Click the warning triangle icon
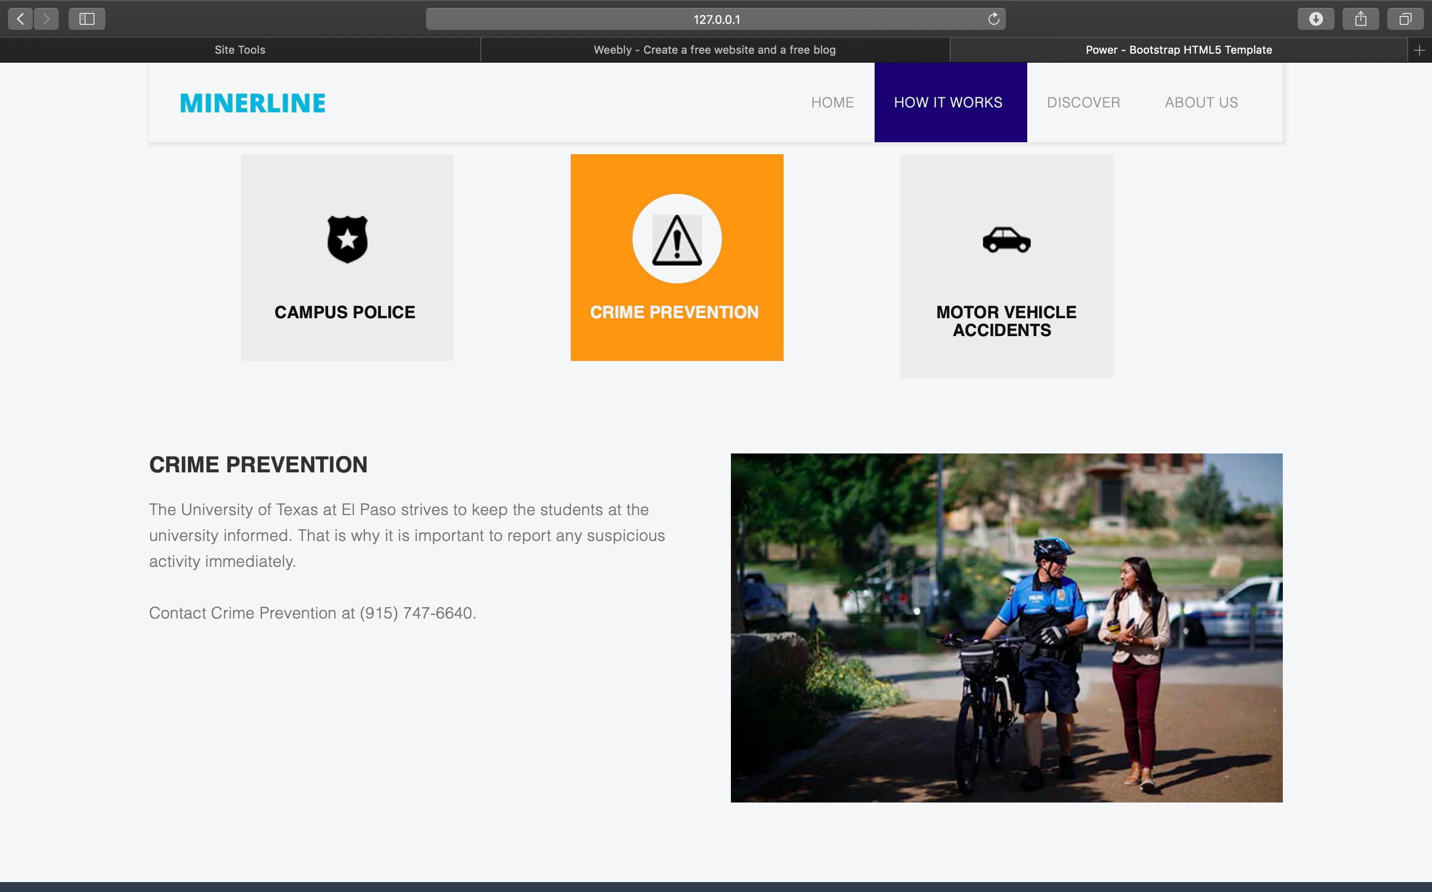This screenshot has width=1432, height=892. [677, 240]
